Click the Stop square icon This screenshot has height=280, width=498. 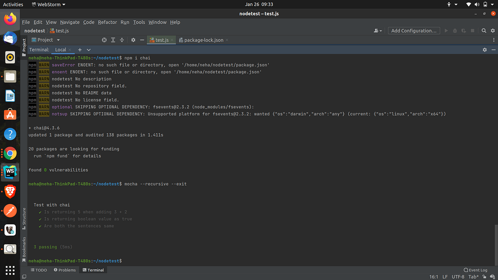click(473, 31)
